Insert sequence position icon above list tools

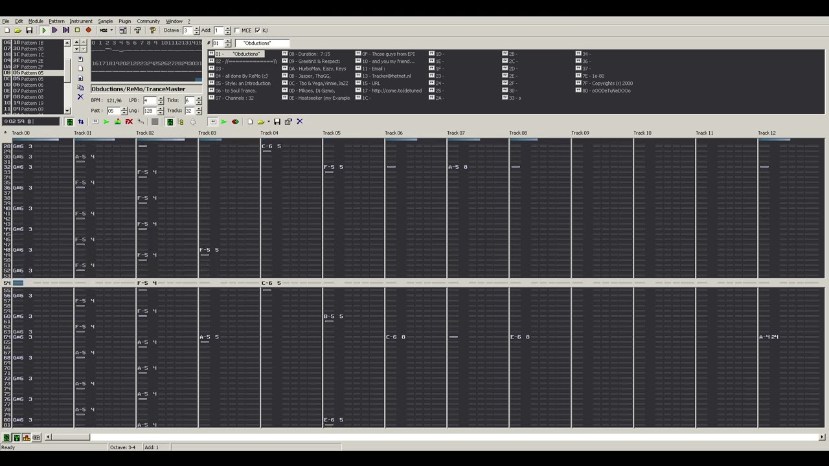pos(80,59)
